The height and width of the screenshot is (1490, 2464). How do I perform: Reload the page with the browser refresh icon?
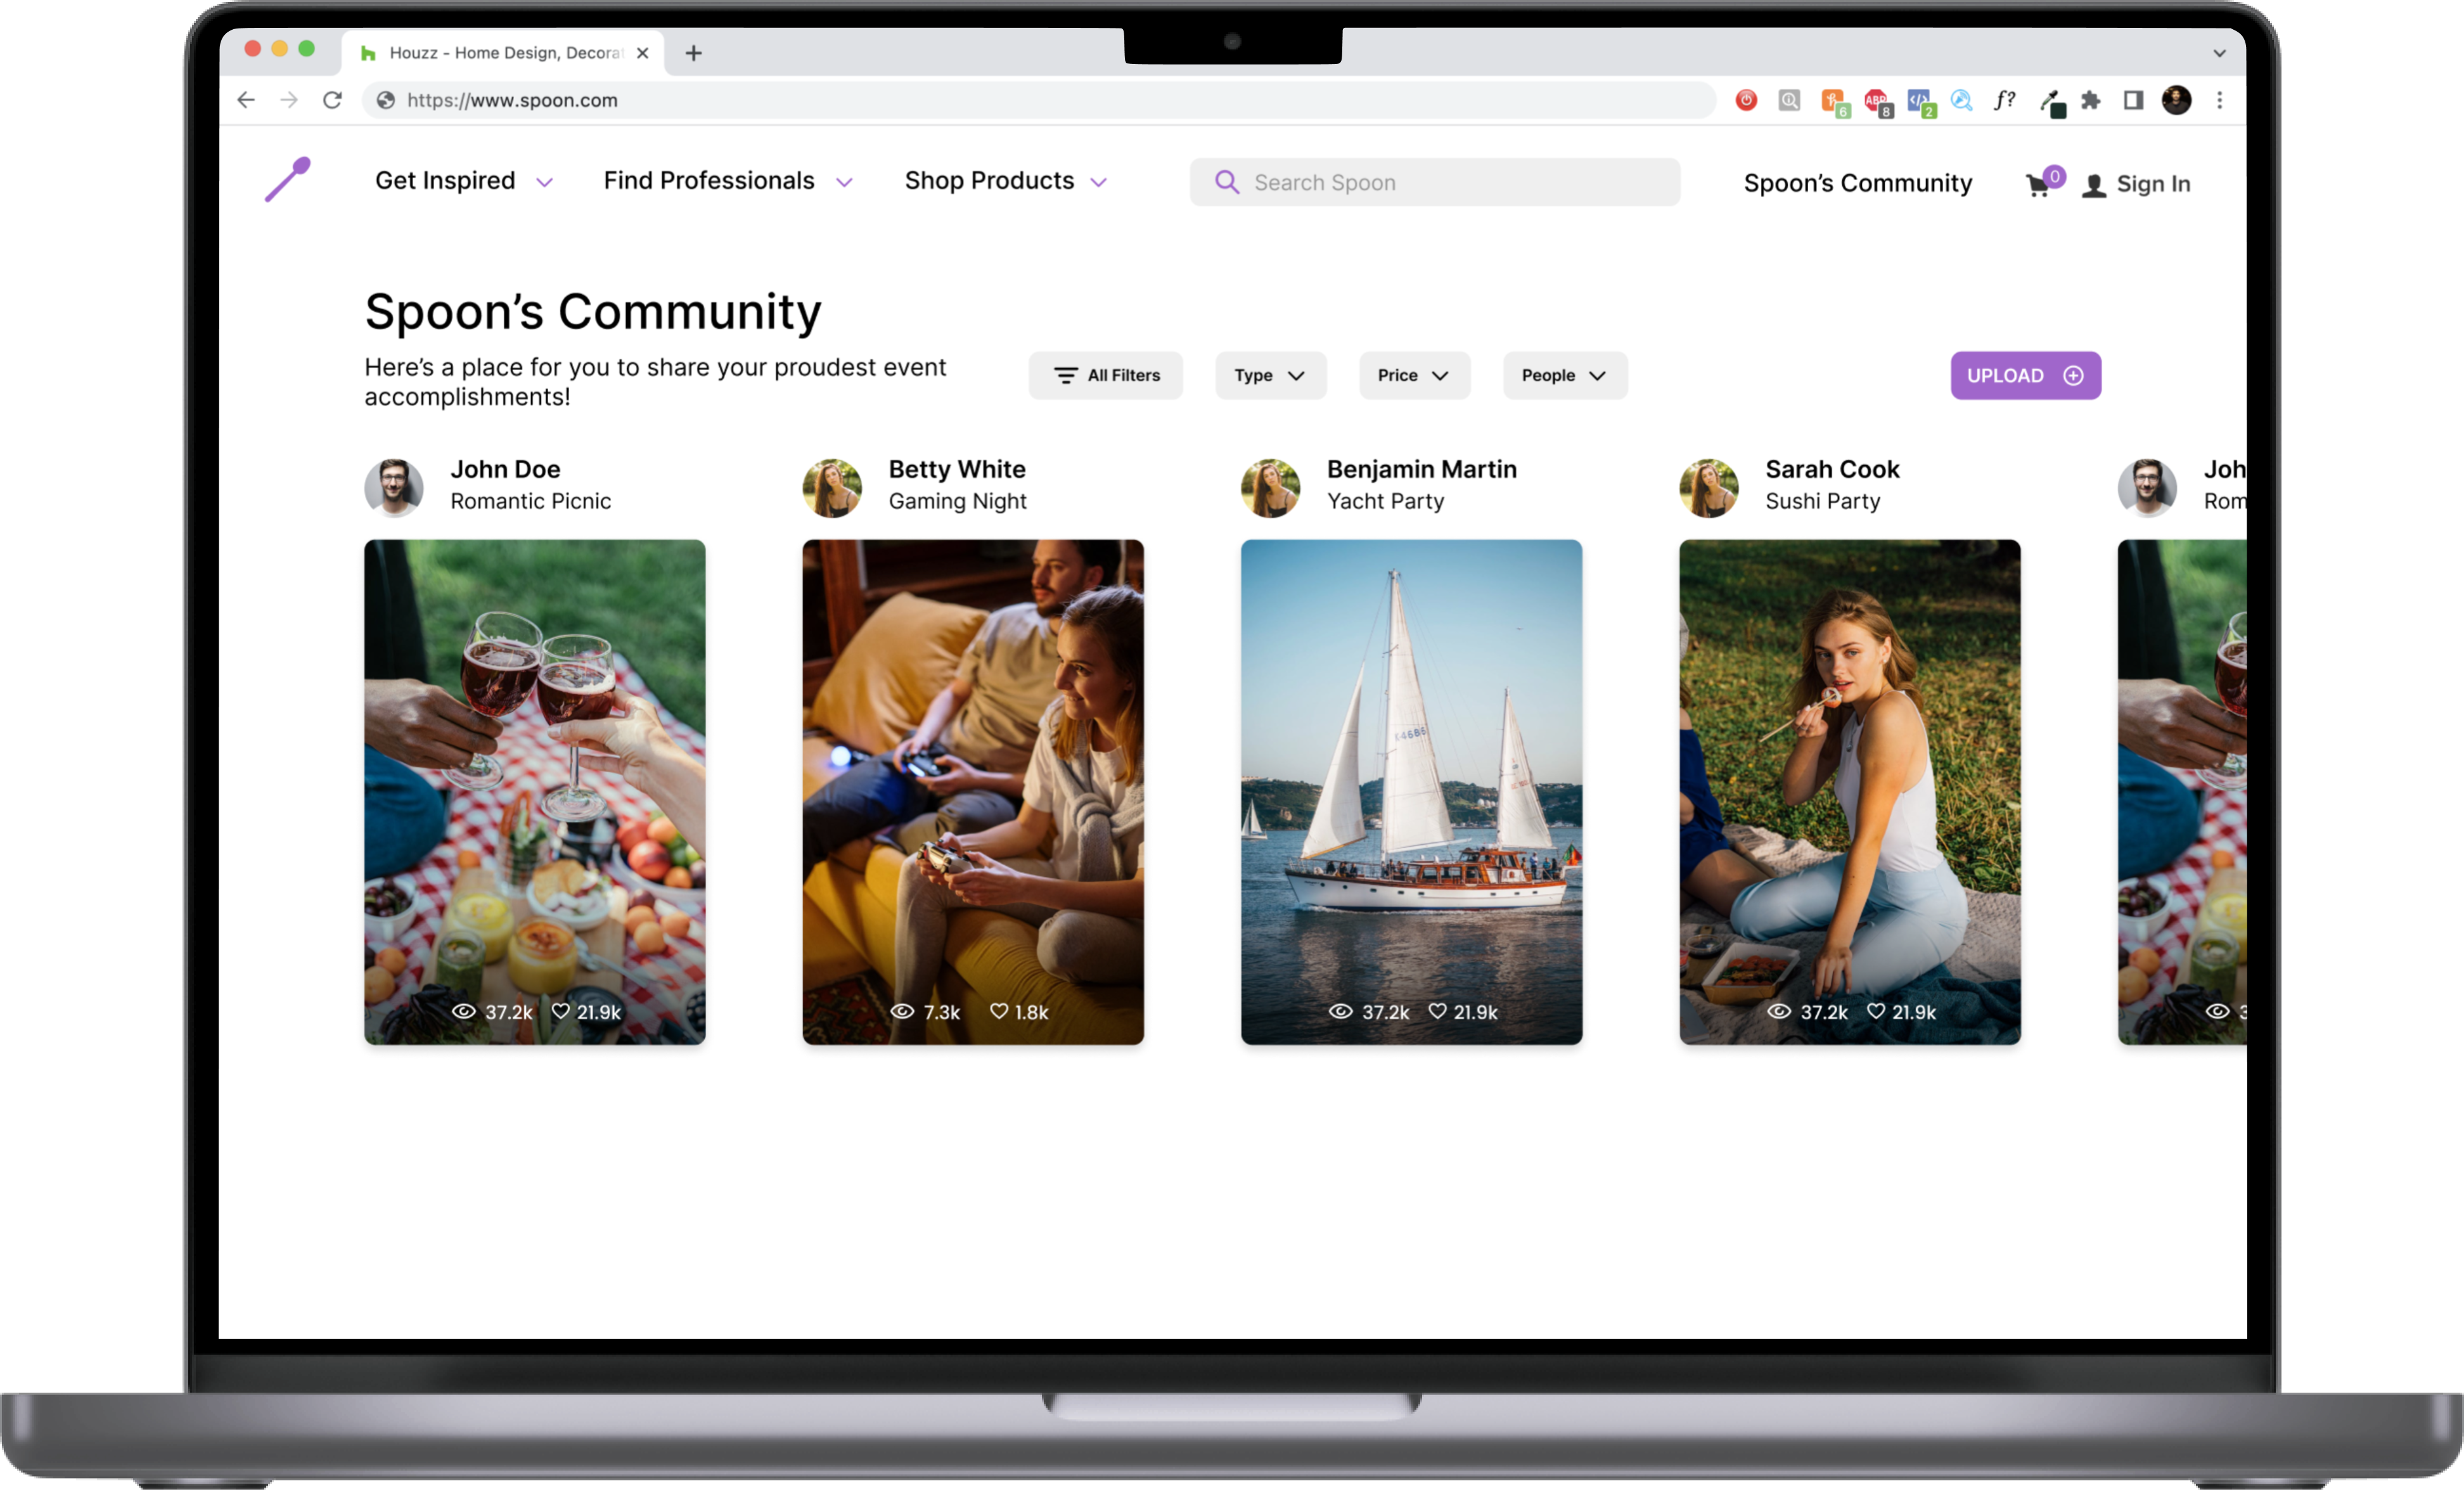pos(332,100)
